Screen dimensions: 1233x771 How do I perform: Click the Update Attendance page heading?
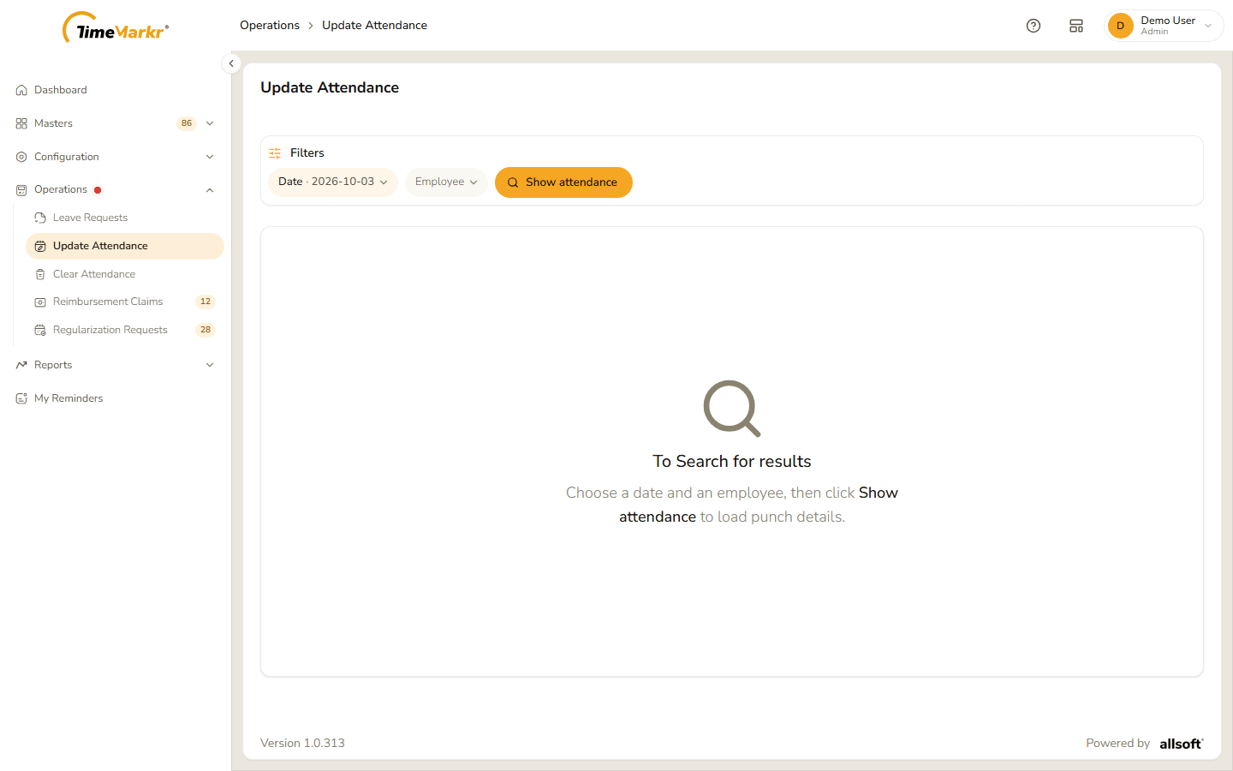[330, 87]
